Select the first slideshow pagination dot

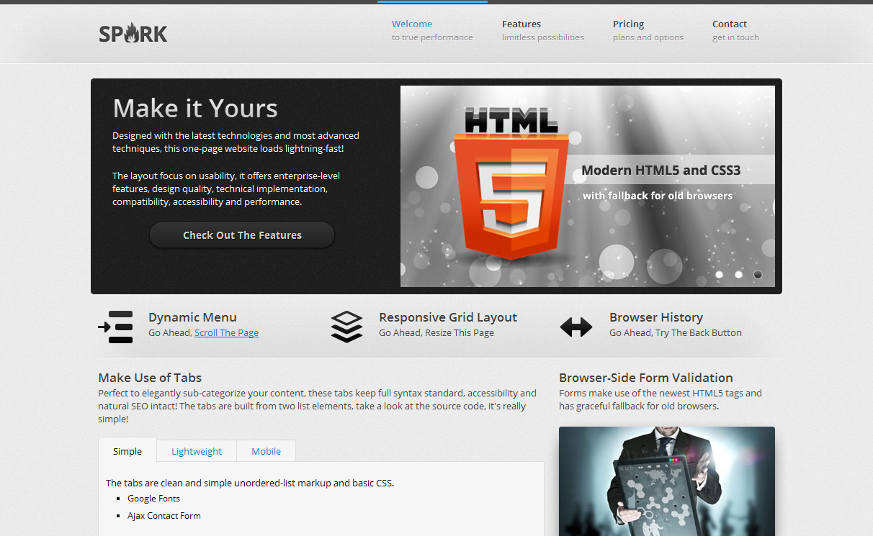pos(719,274)
